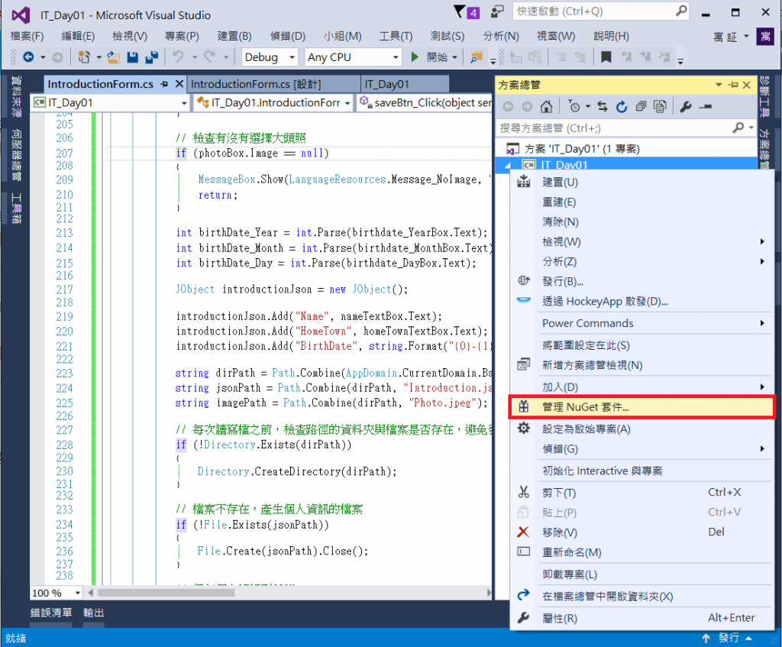This screenshot has height=647, width=782.
Task: Select 卸載專案(L) menu item
Action: [x=641, y=574]
